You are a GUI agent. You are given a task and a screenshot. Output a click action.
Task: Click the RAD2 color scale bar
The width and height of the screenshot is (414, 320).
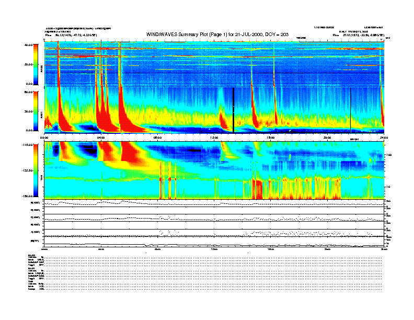[x=36, y=64]
